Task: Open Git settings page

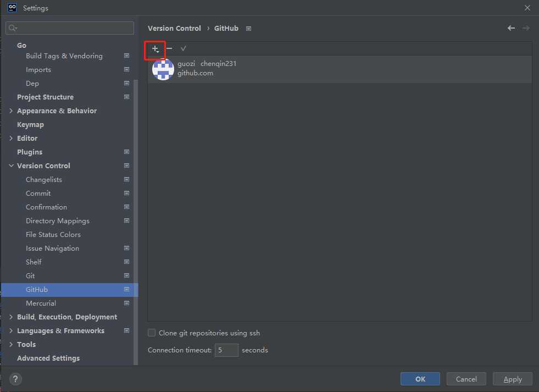Action: (x=30, y=276)
